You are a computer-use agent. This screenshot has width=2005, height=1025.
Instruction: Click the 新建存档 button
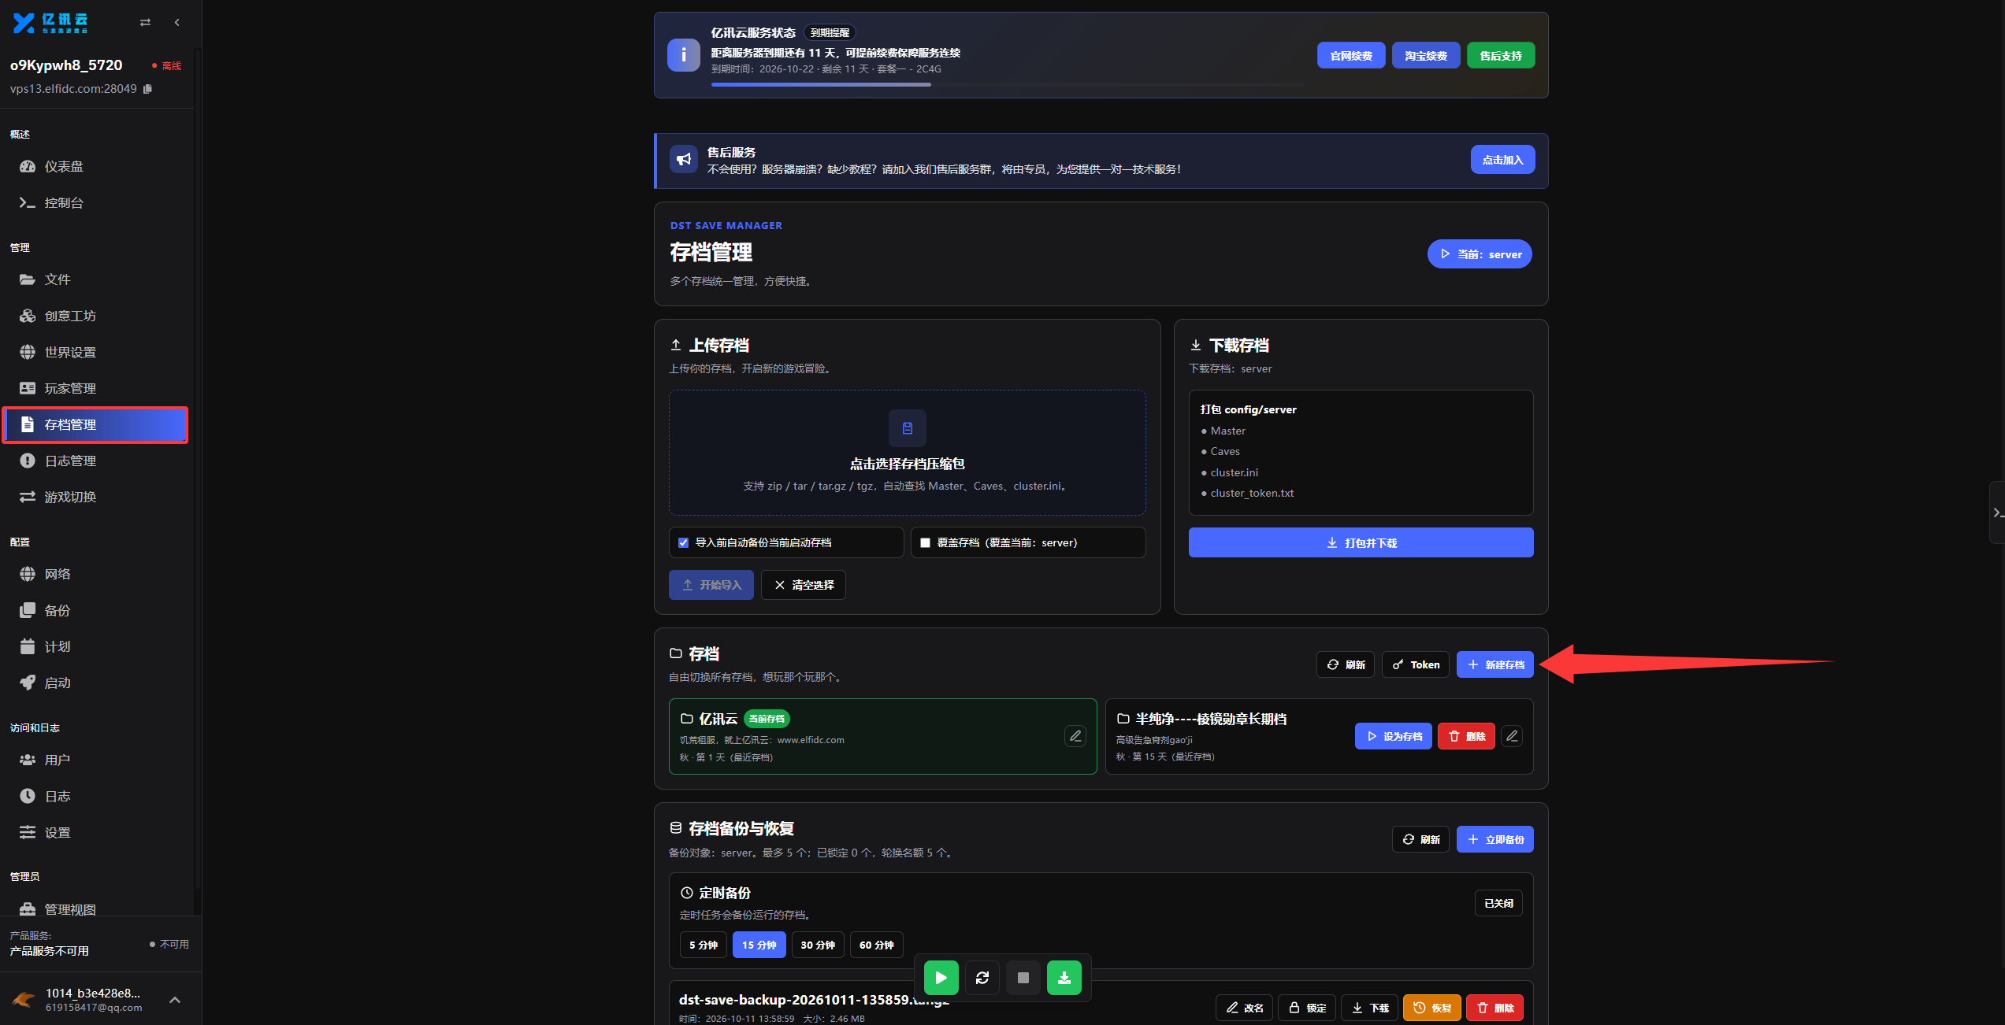1494,664
